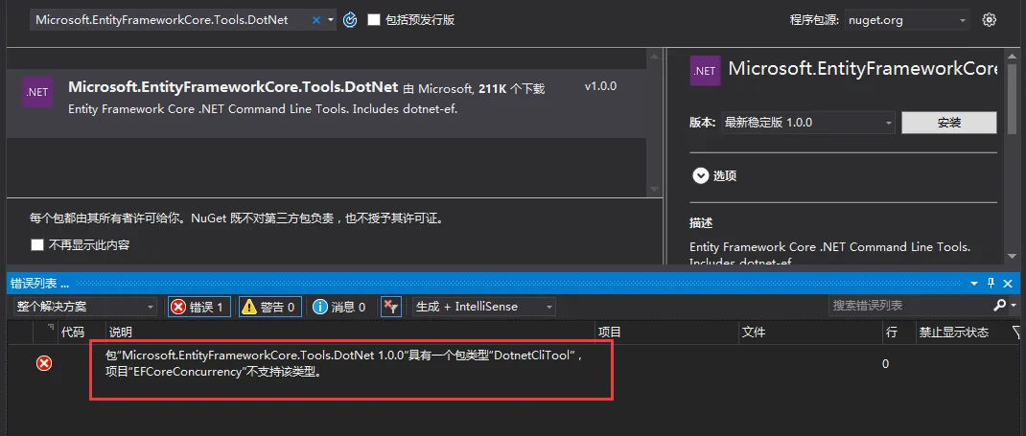
Task: Toggle the include prerelease checkbox
Action: [x=374, y=20]
